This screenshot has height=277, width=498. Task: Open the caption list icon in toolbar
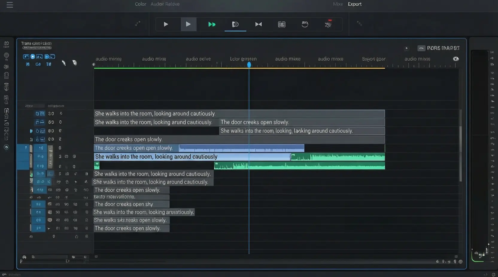tap(282, 24)
